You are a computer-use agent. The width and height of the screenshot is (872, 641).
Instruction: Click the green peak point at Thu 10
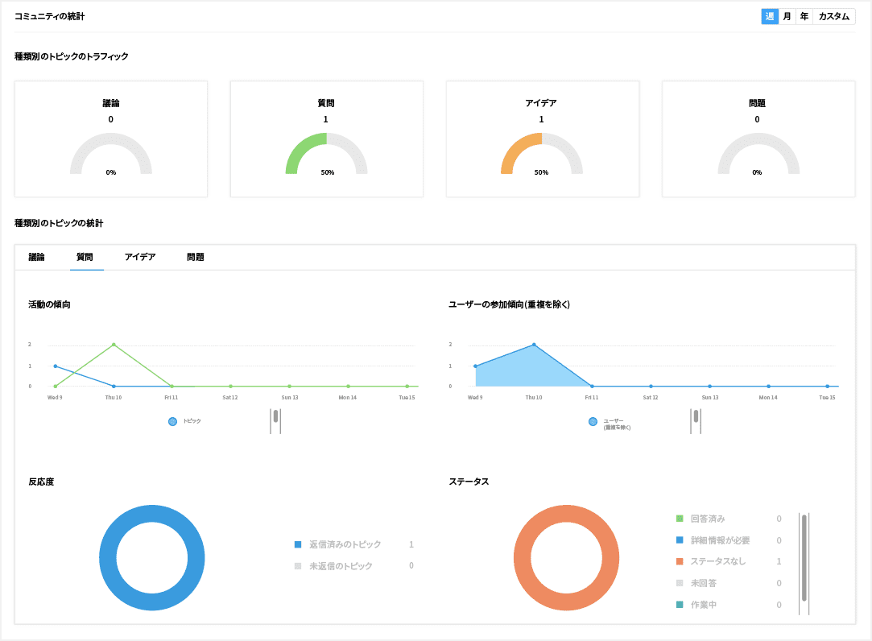point(114,345)
